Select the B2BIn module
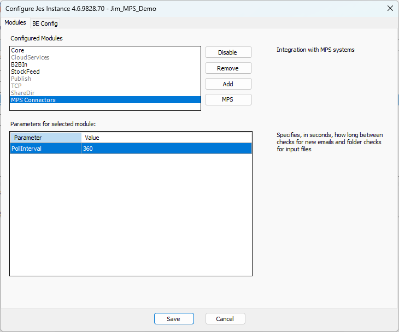399x332 pixels. pos(105,64)
